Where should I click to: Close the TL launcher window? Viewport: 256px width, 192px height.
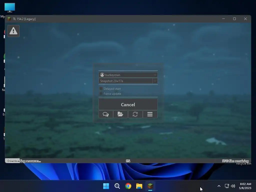pyautogui.click(x=245, y=19)
